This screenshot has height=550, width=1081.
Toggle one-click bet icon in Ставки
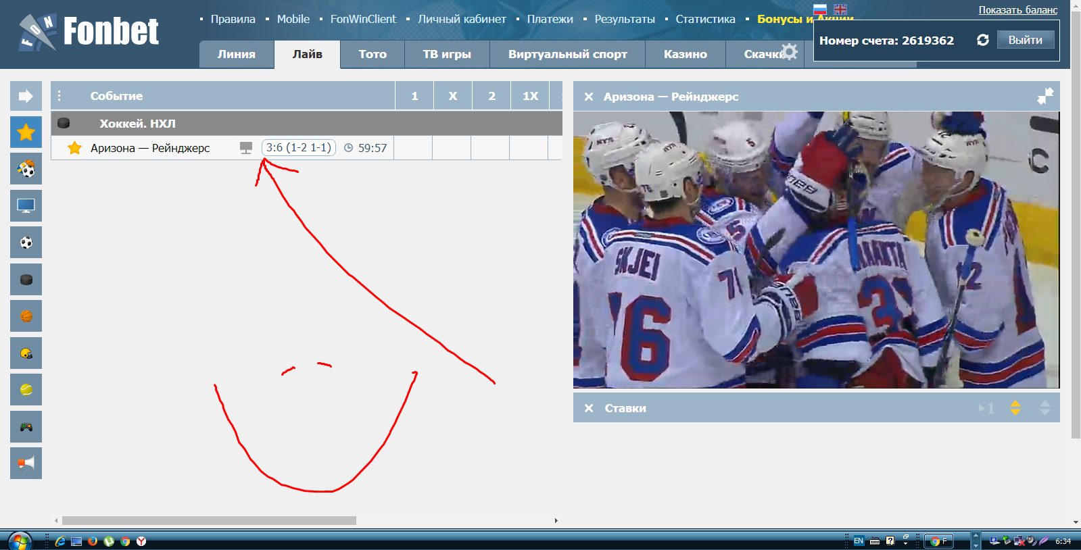(x=986, y=408)
